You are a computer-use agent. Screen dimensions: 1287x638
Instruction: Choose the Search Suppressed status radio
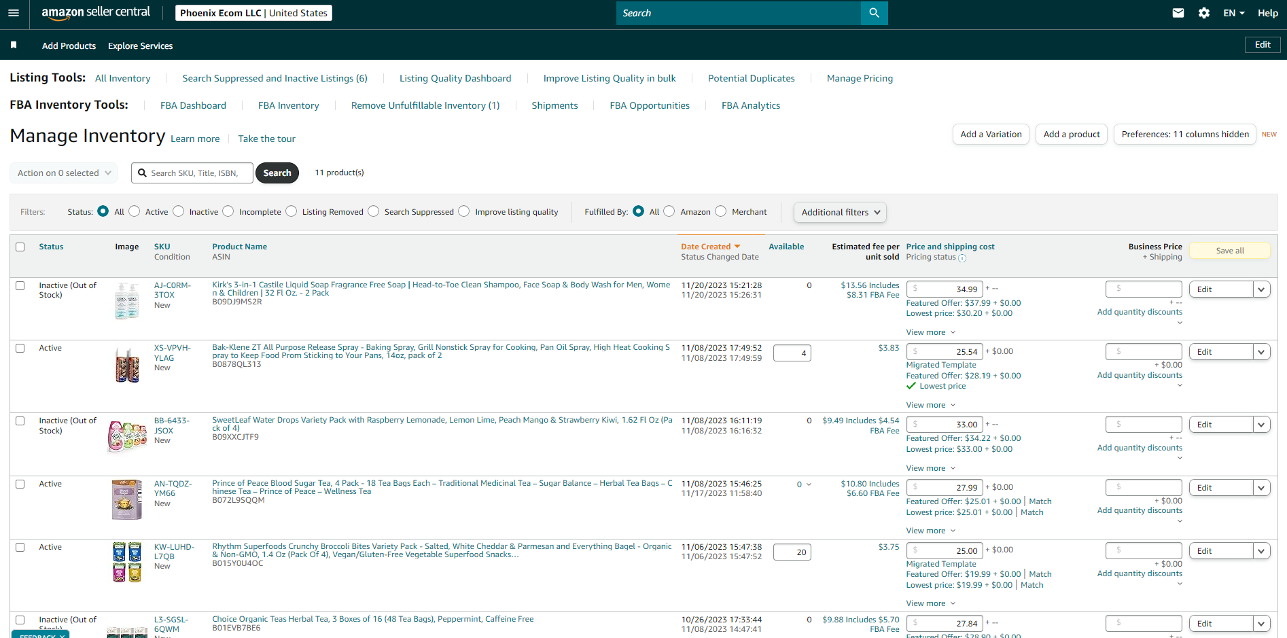pyautogui.click(x=374, y=211)
